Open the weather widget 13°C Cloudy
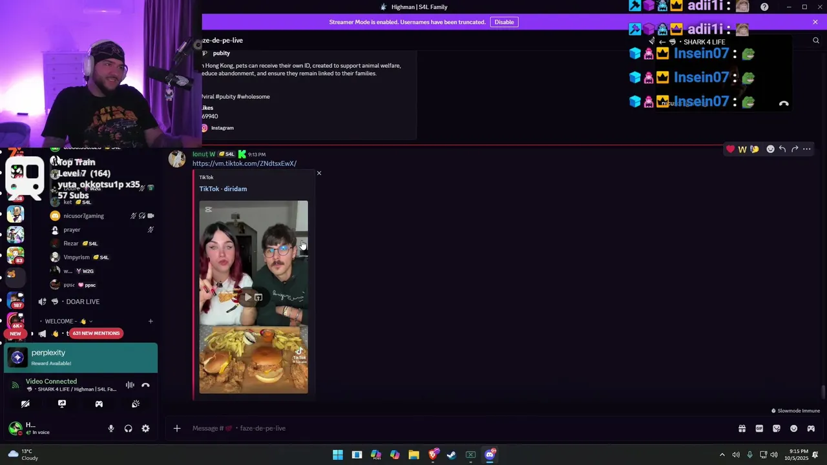Screen dimensions: 827x465 pyautogui.click(x=23, y=455)
